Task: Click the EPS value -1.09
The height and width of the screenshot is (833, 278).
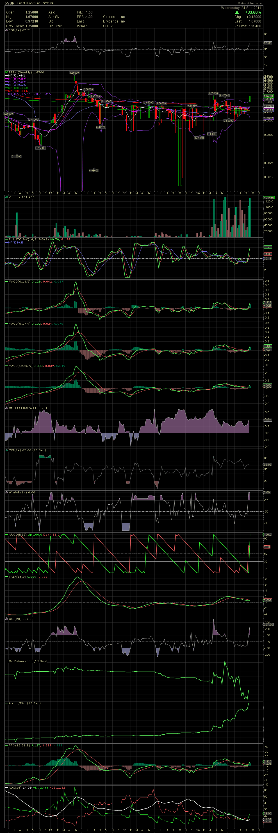Action: (x=88, y=17)
